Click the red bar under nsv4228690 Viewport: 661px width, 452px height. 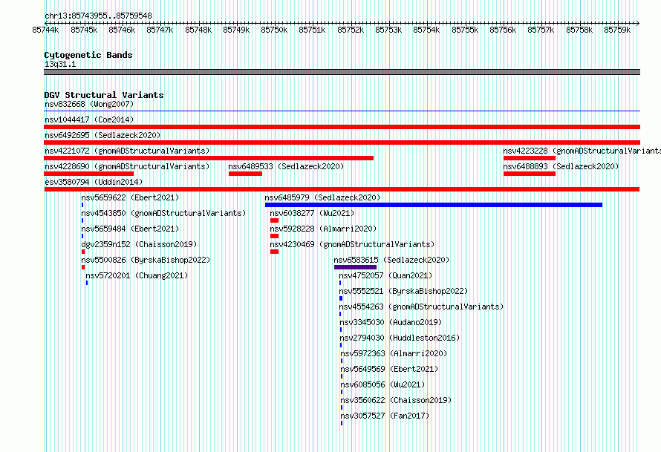click(88, 174)
